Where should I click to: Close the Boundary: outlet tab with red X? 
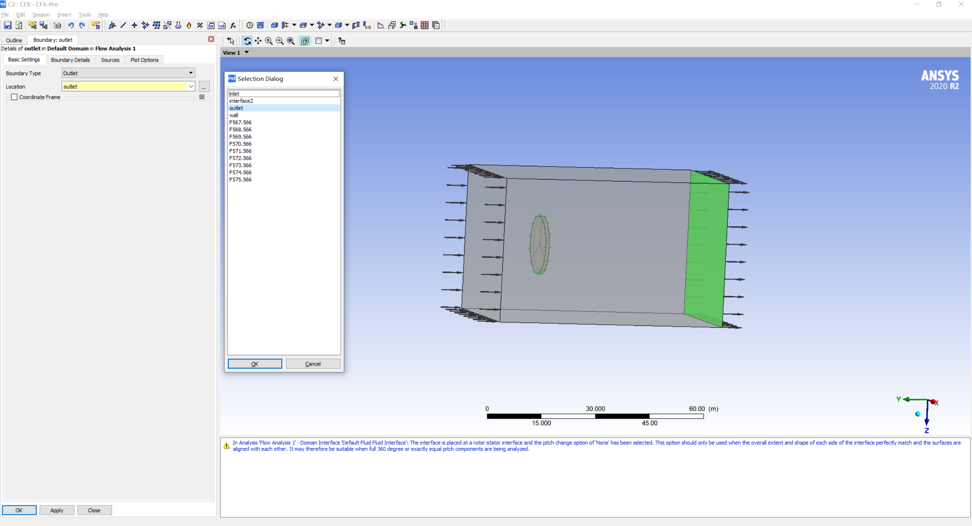click(211, 39)
